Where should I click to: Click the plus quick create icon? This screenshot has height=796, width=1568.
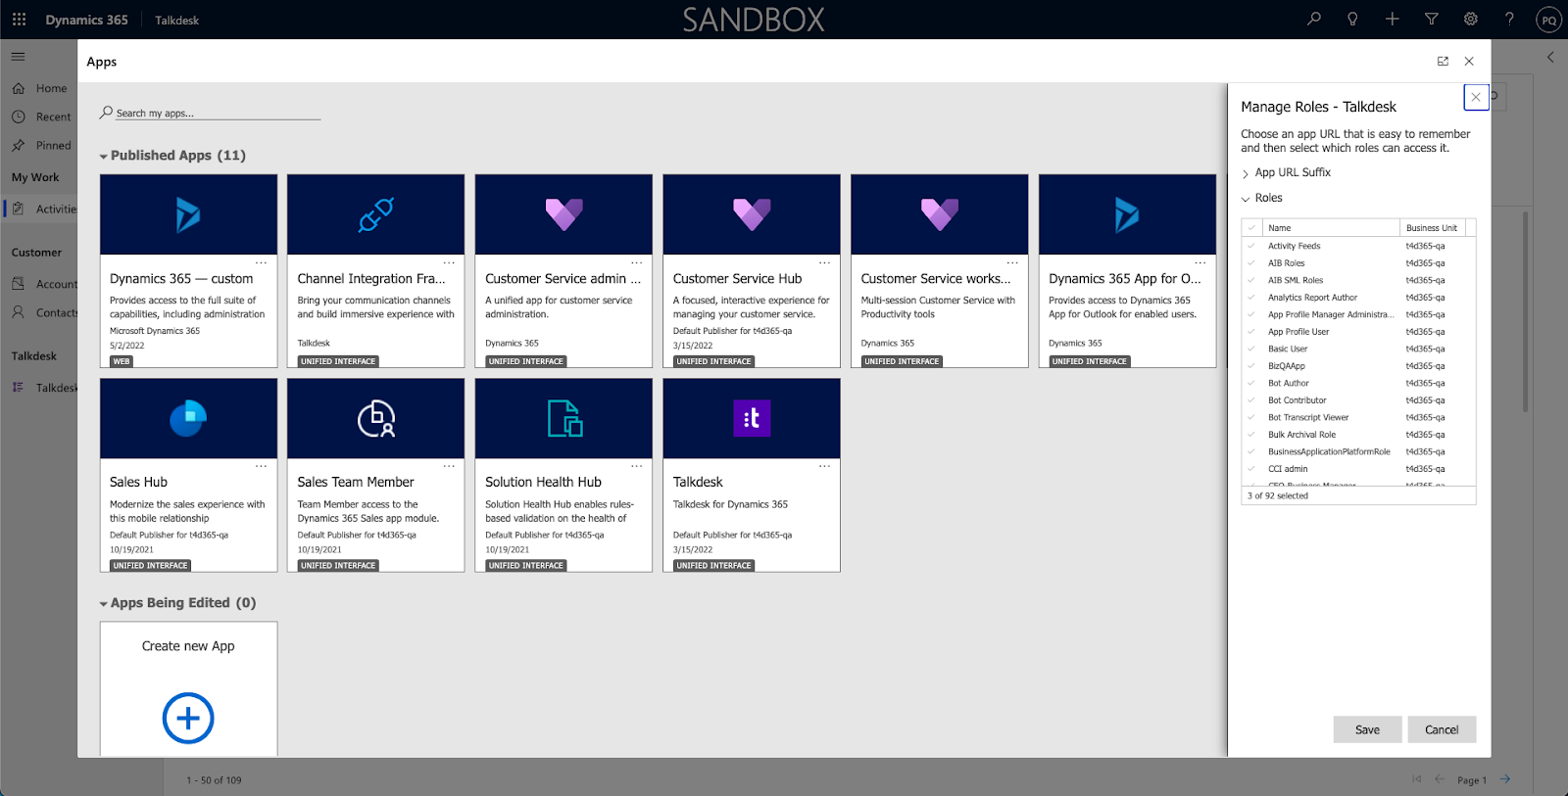tap(1392, 19)
